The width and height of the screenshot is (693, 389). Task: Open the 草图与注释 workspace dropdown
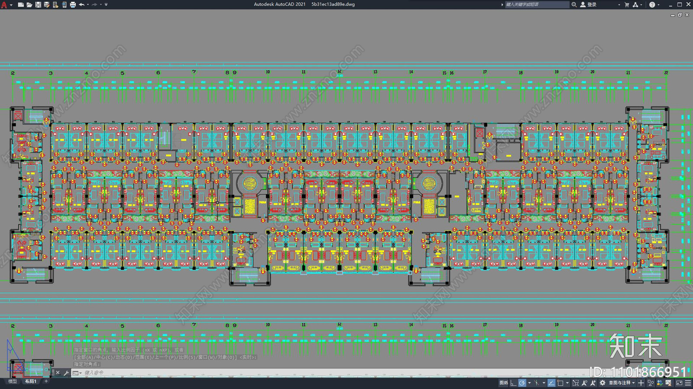pyautogui.click(x=622, y=383)
